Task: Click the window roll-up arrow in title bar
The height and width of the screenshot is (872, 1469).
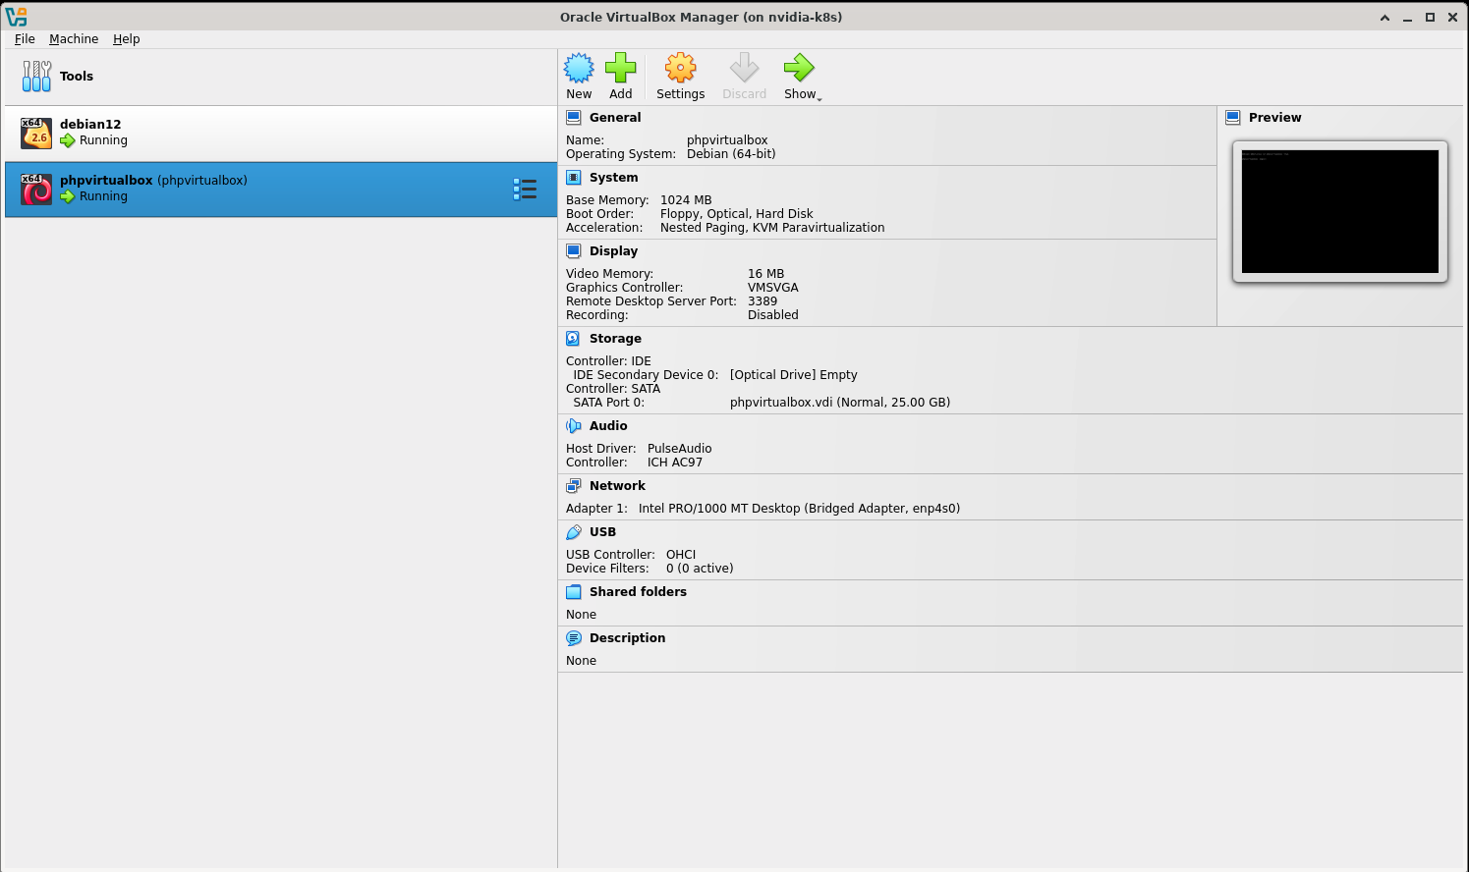Action: click(1384, 18)
